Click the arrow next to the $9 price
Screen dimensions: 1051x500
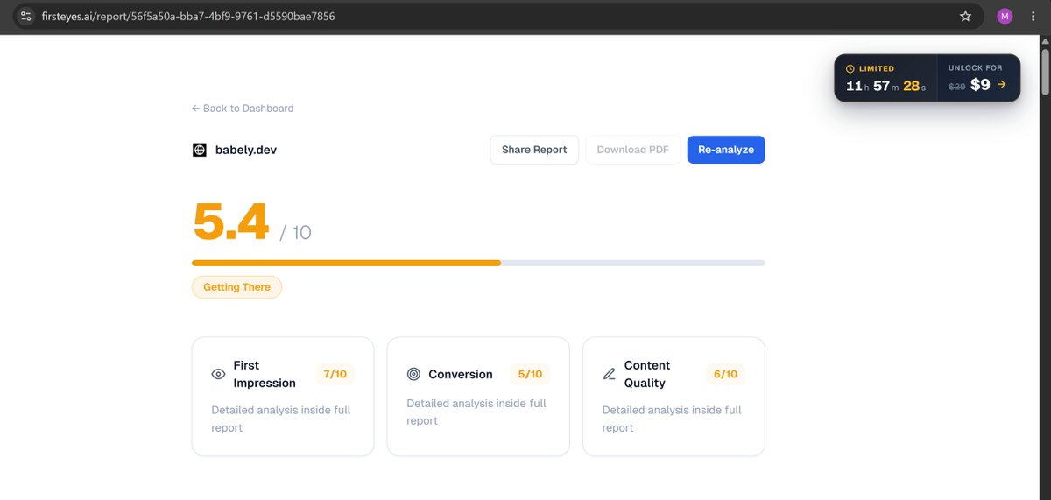(1001, 85)
